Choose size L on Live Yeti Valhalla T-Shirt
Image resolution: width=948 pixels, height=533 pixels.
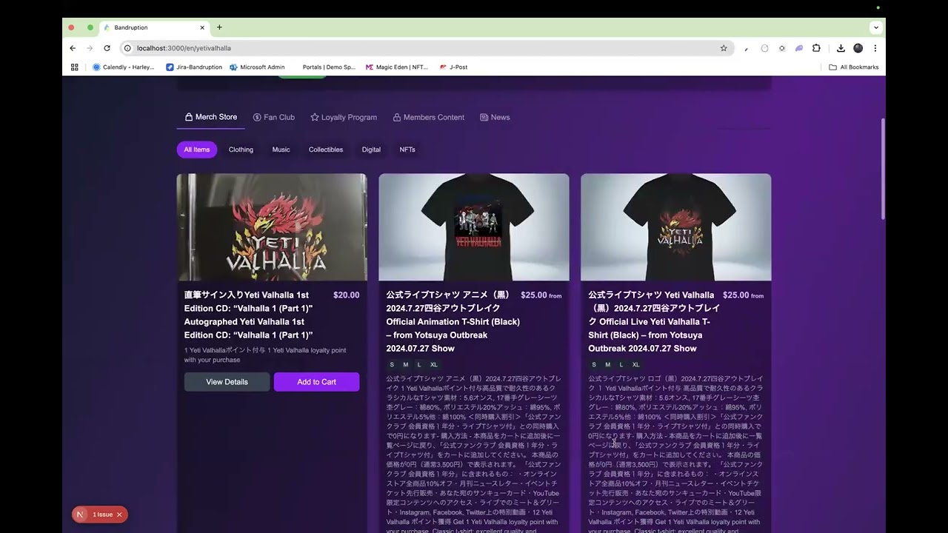pyautogui.click(x=621, y=364)
